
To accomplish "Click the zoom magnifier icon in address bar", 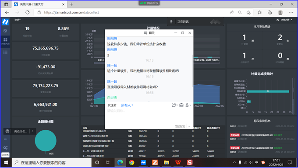I will pyautogui.click(x=240, y=12).
